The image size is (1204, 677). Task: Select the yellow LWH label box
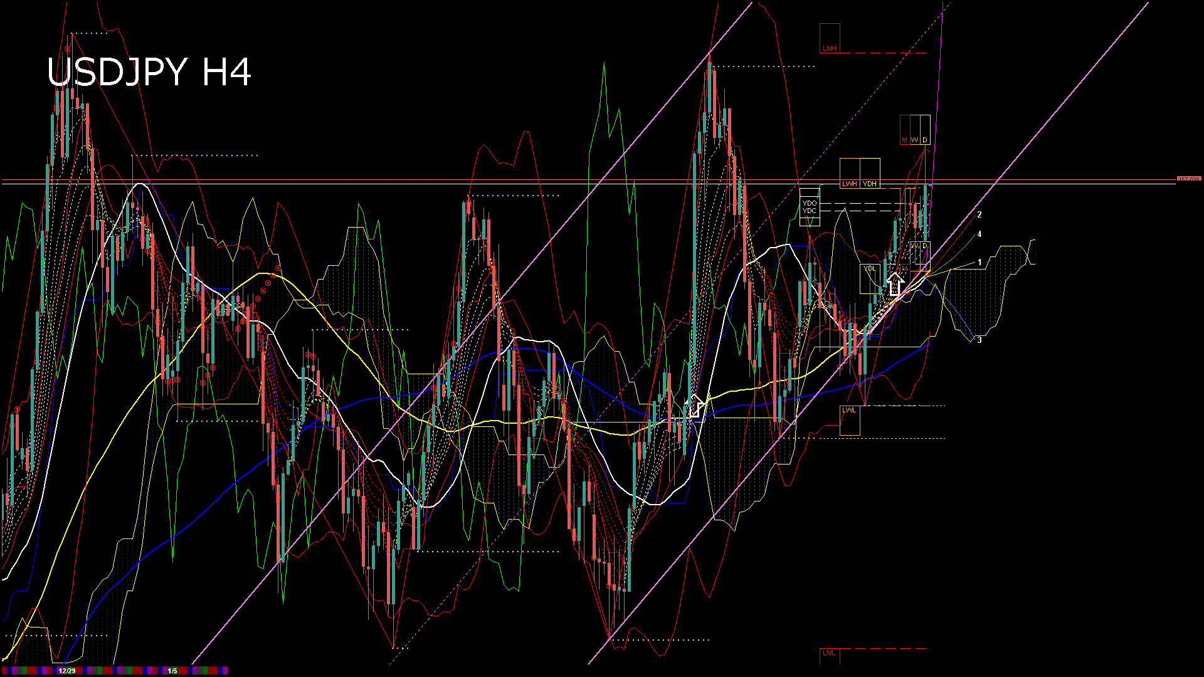coord(849,183)
